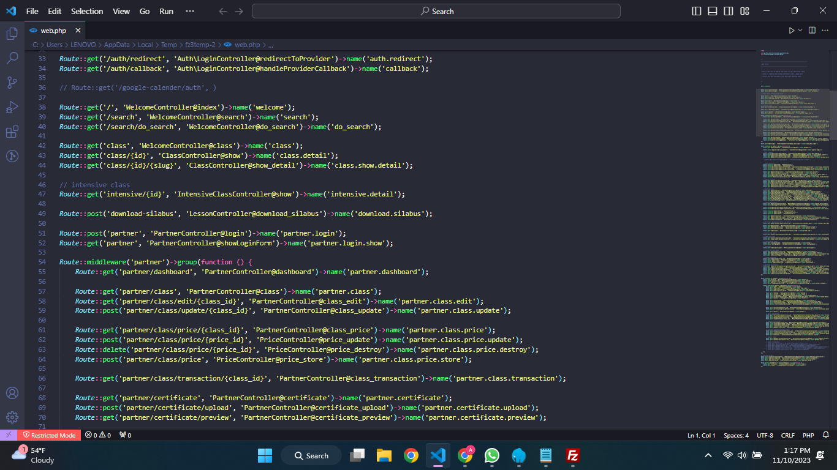Open the Selection menu
Screen dimensions: 837x470
tap(87, 11)
